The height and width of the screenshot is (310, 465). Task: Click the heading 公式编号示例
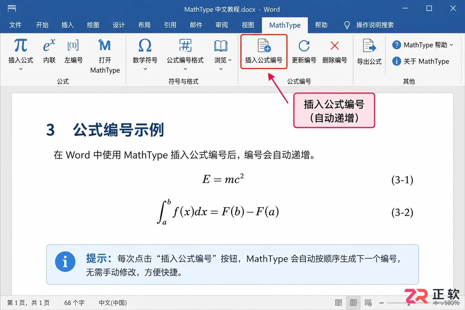point(119,130)
